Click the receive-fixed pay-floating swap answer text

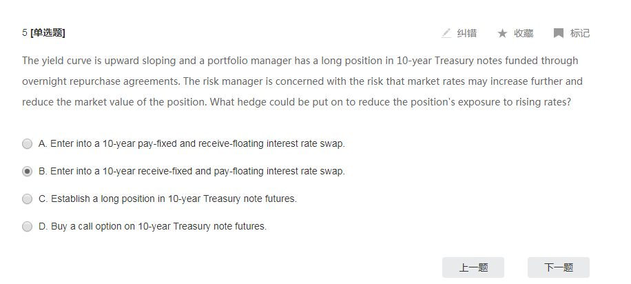tap(192, 171)
